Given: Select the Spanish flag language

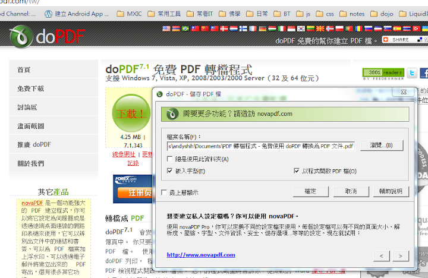Looking at the screenshot, I should [x=397, y=29].
